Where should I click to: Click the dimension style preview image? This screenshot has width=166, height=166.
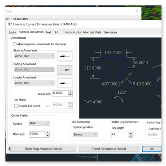120,78
